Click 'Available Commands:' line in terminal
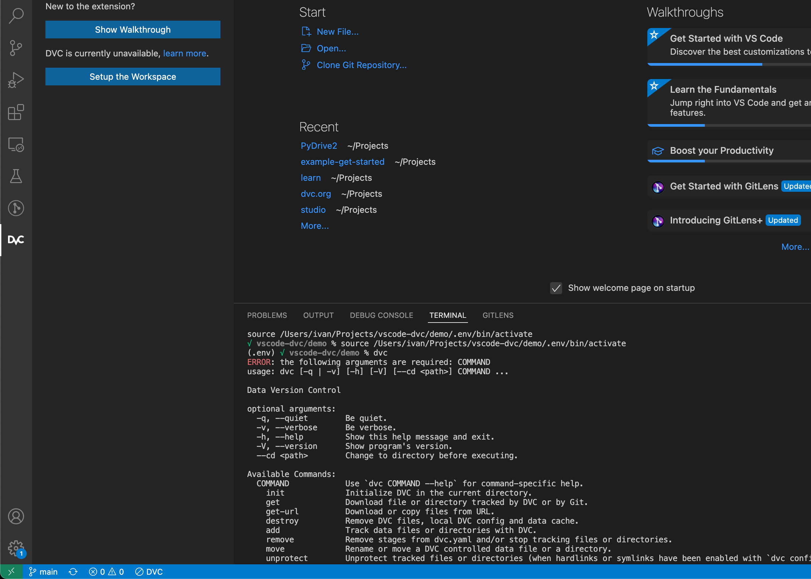Screen dimensions: 811x579 pos(291,474)
